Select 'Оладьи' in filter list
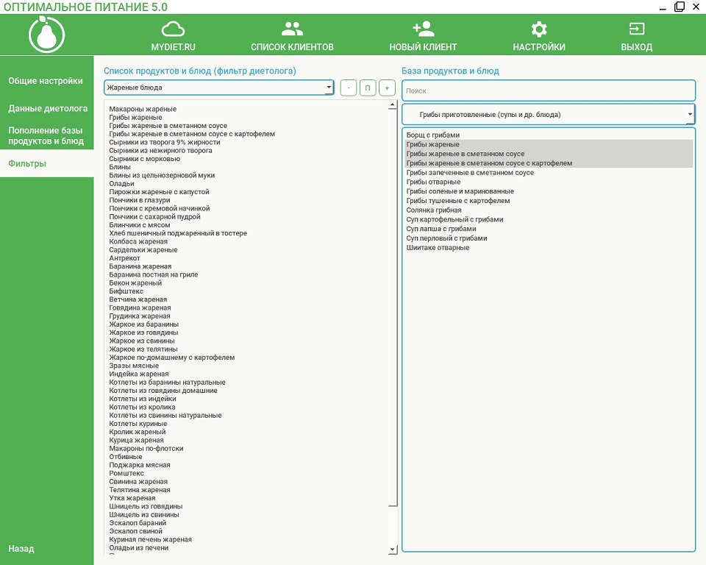 [x=121, y=183]
